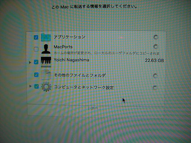Select the その他のファイルとフォルダ label
This screenshot has height=143, width=191.
(x=80, y=75)
